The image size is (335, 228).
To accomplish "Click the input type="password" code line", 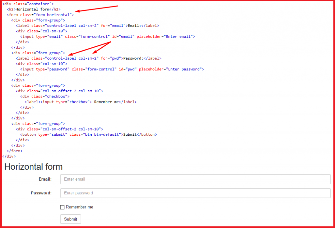I will pyautogui.click(x=112, y=69).
